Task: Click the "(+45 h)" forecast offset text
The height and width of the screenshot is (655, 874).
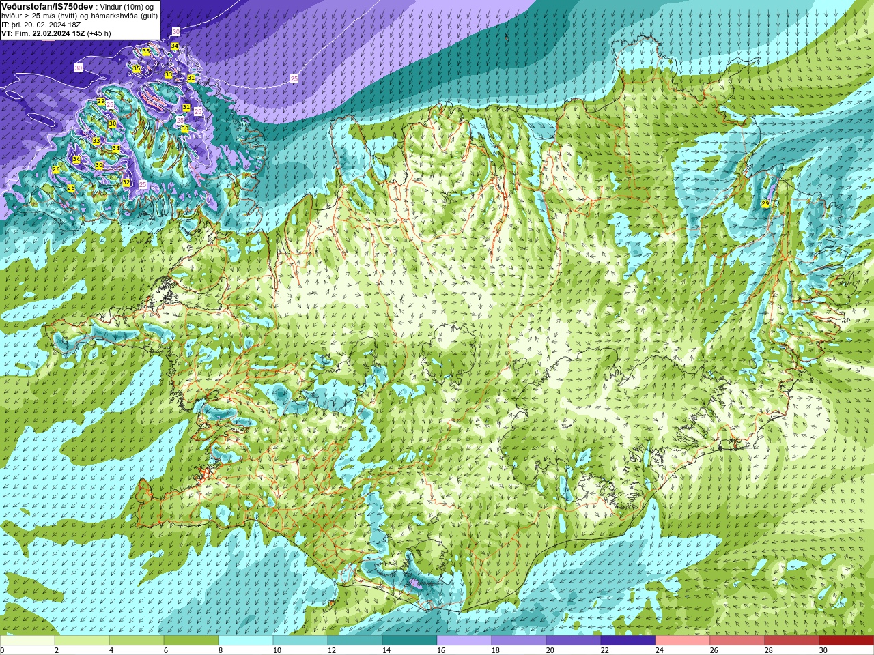Action: [x=99, y=33]
